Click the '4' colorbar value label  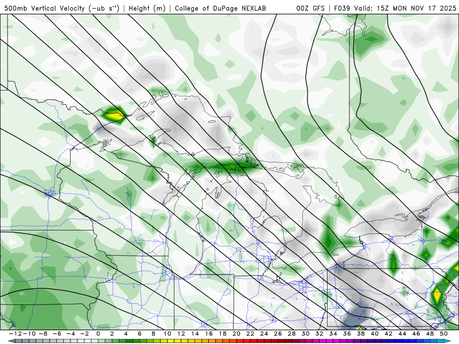(x=126, y=334)
